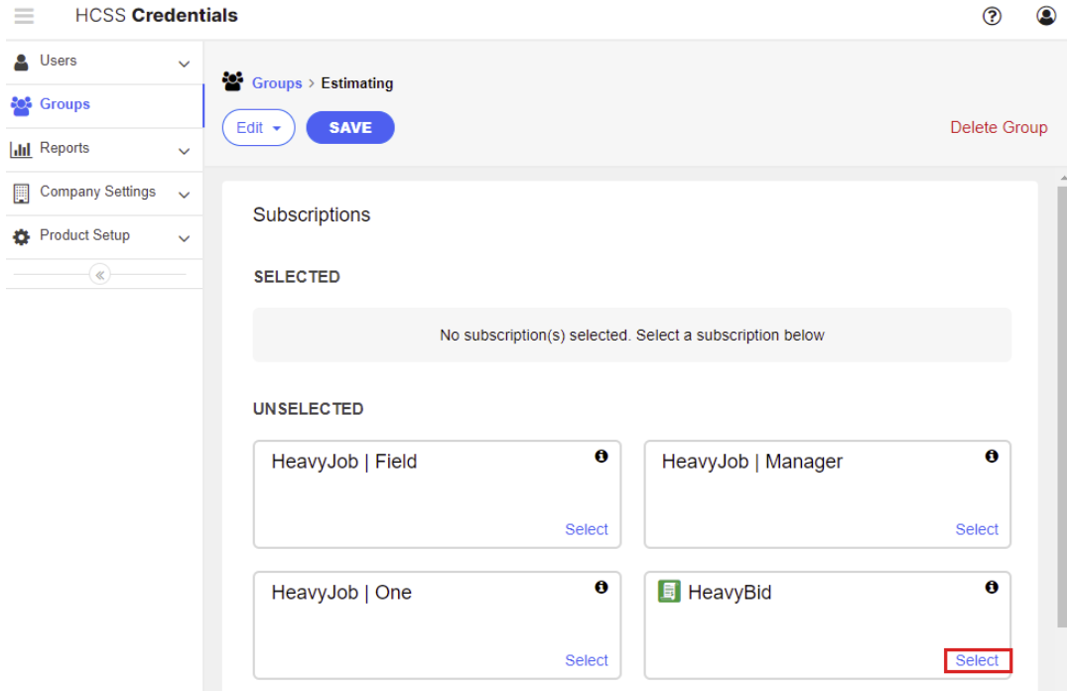Viewport: 1067px width, 691px height.
Task: Click the Delete Group link
Action: click(x=999, y=127)
